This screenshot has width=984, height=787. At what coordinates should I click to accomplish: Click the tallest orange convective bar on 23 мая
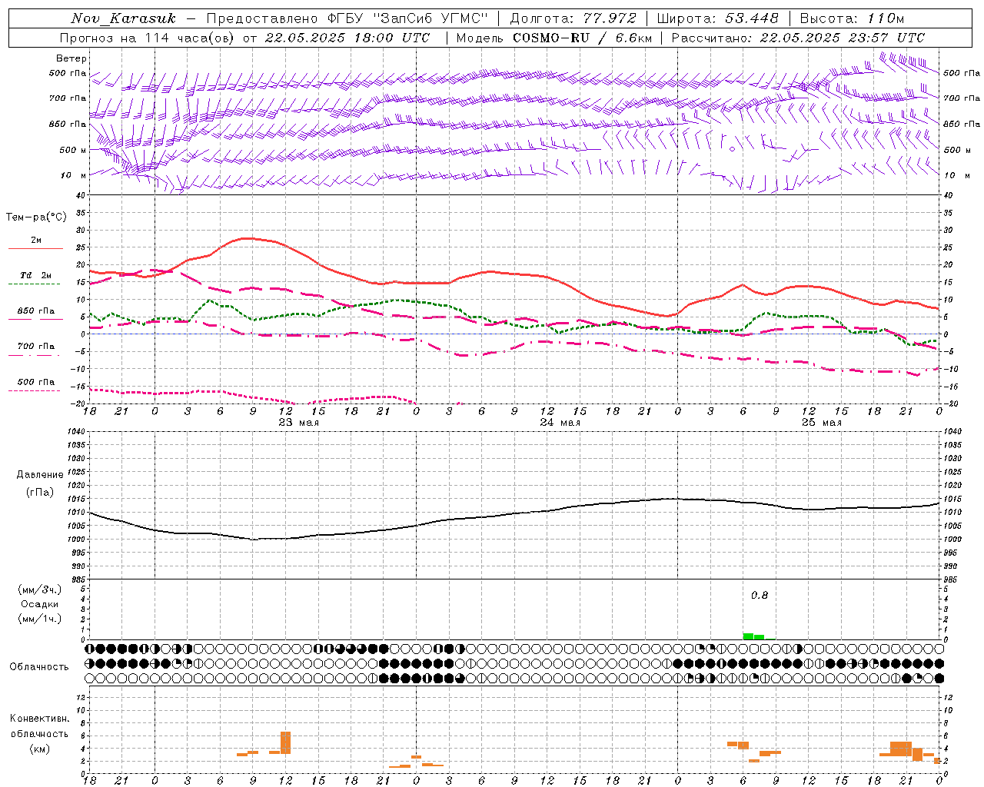coord(286,742)
